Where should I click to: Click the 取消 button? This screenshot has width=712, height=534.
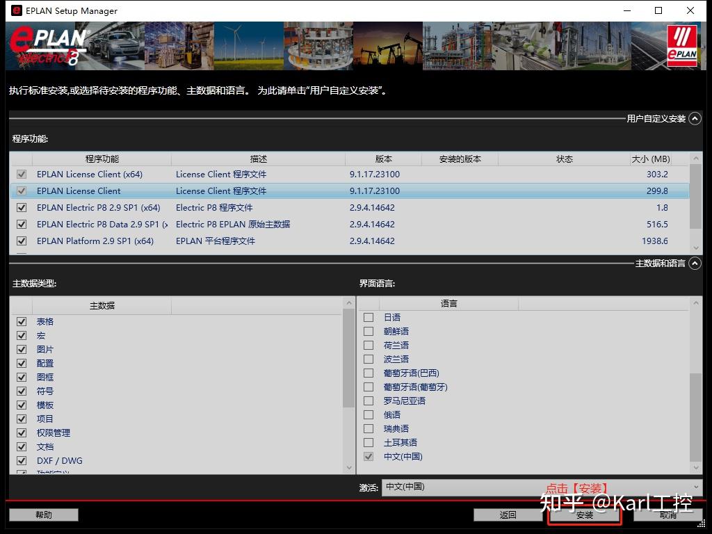(667, 515)
